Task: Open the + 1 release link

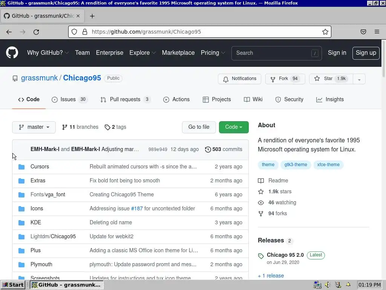Action: [271, 276]
